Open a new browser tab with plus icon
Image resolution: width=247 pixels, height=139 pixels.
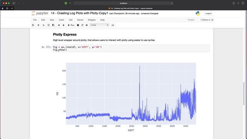coord(238,3)
